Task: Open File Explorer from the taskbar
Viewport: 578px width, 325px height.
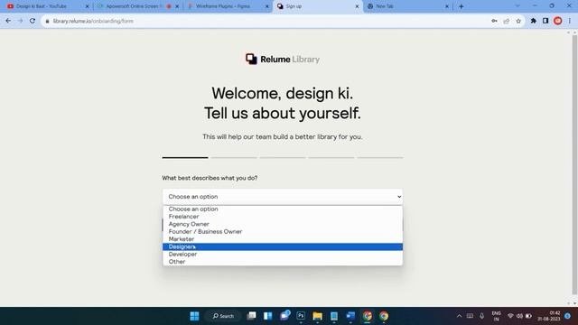Action: tap(317, 316)
